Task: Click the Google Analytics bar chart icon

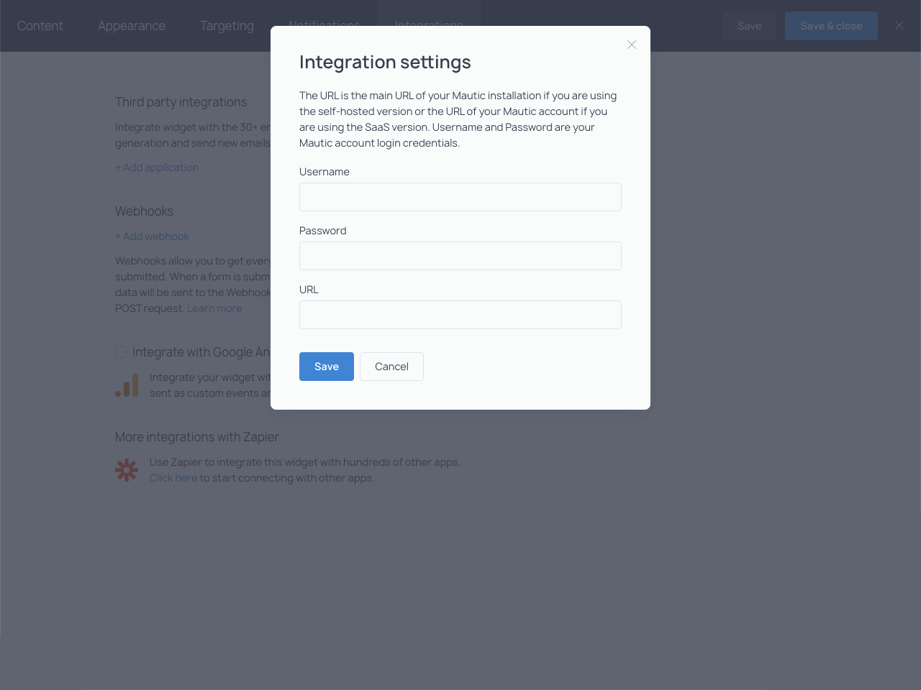Action: 127,385
